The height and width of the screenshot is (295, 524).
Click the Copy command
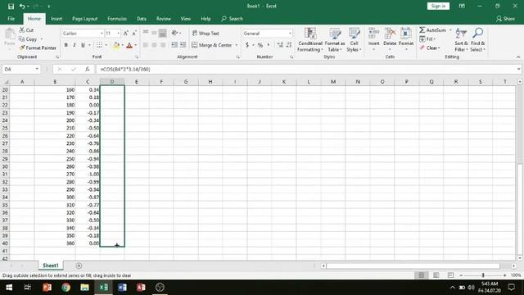point(28,39)
